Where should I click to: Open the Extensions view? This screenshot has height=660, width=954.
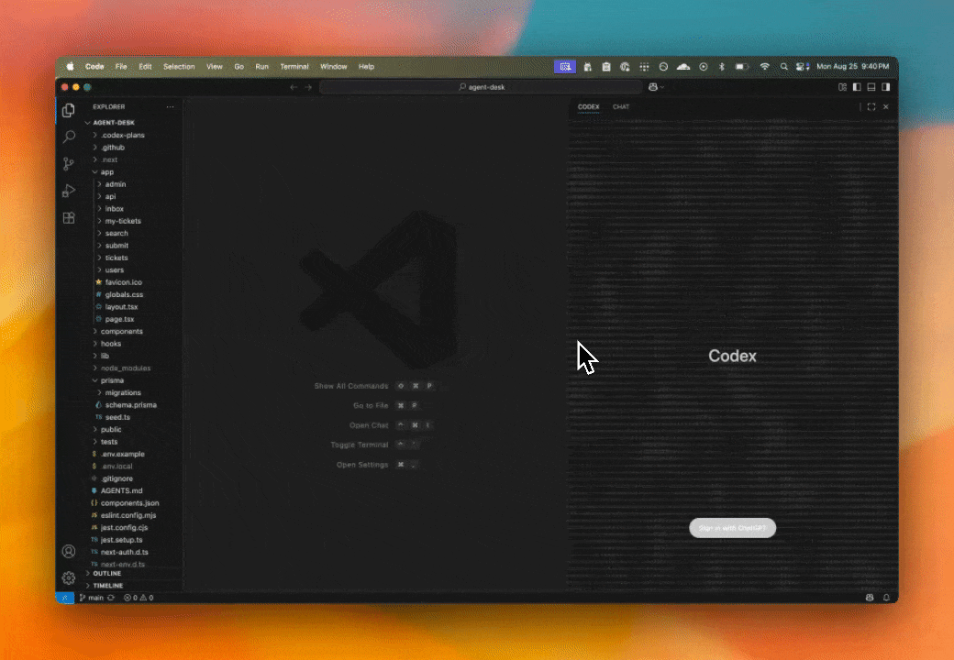click(69, 217)
